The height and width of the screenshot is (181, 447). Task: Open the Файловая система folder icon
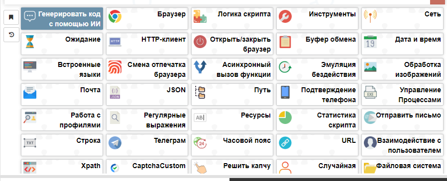pyautogui.click(x=370, y=168)
